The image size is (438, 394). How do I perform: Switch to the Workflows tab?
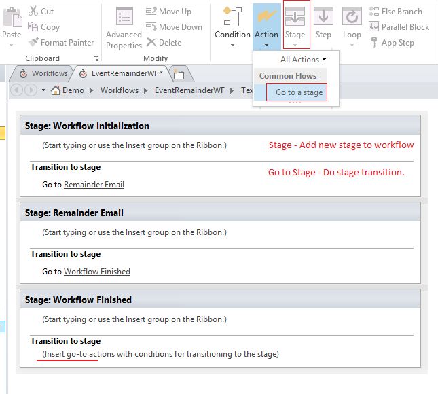pos(43,73)
